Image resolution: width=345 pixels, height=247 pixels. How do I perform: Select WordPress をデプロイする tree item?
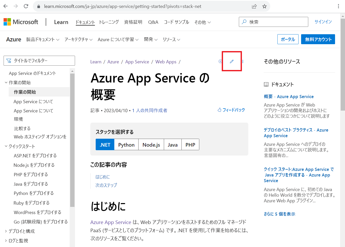(38, 212)
